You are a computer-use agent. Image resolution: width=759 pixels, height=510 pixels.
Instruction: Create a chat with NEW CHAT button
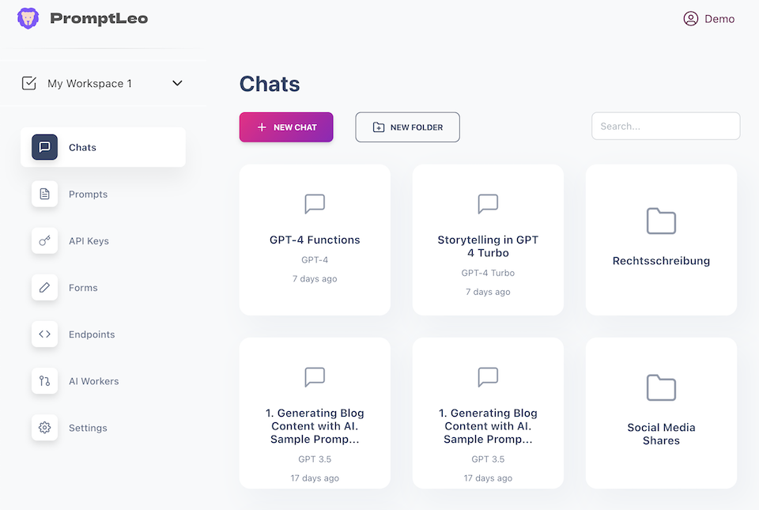pyautogui.click(x=286, y=127)
